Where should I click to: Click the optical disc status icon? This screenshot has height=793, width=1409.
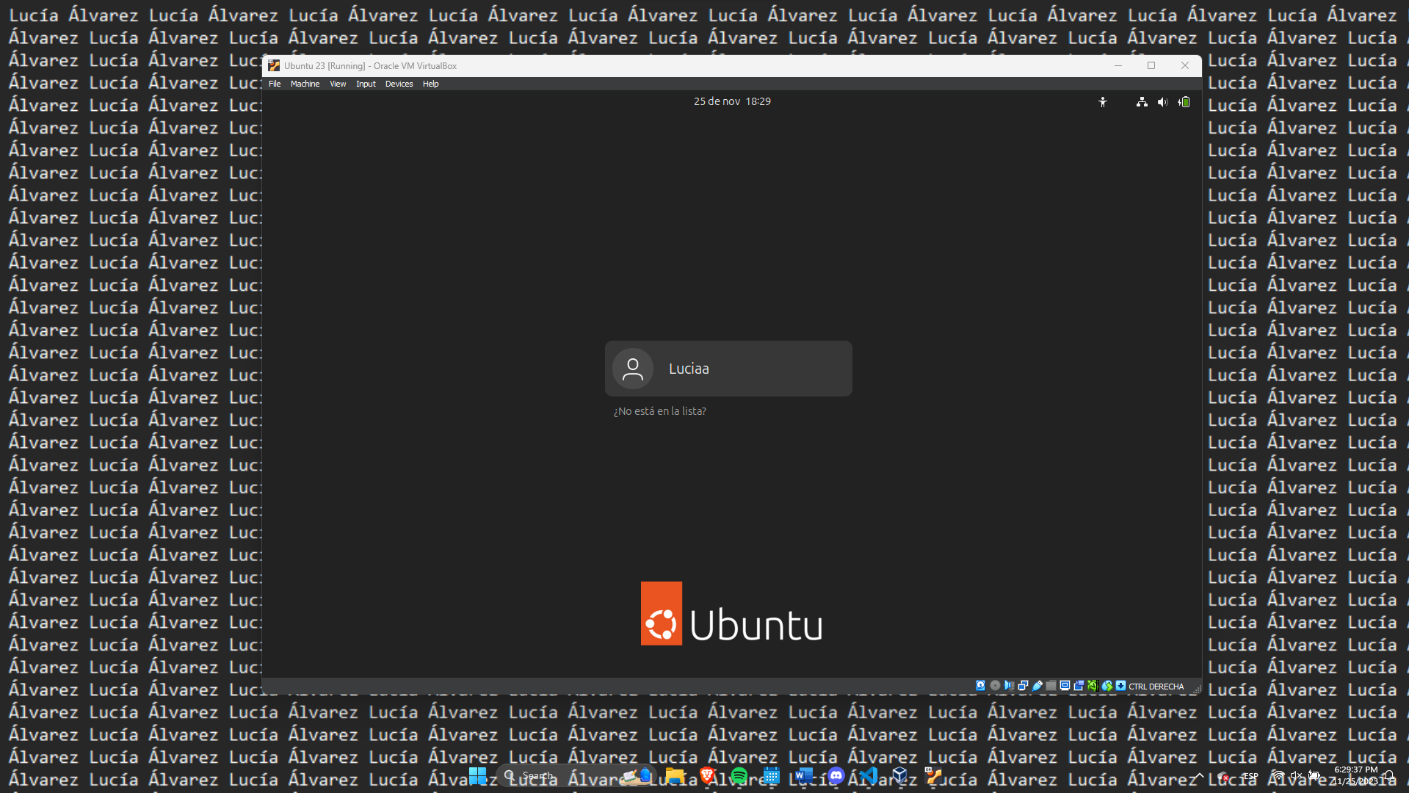(x=995, y=686)
